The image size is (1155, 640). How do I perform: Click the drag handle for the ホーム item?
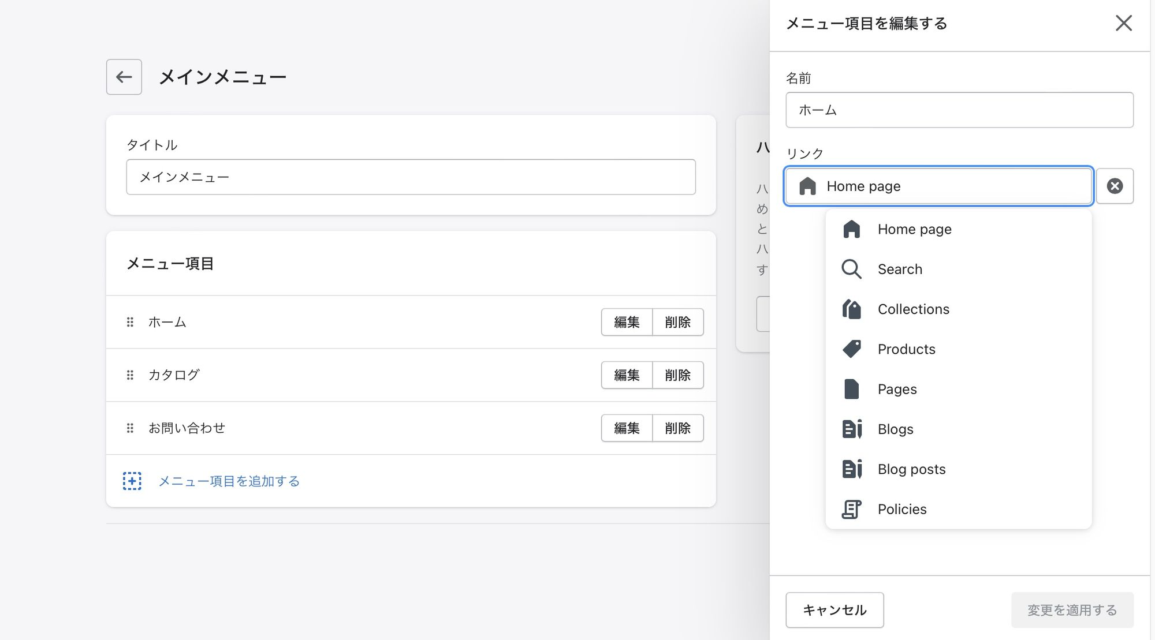click(x=130, y=322)
